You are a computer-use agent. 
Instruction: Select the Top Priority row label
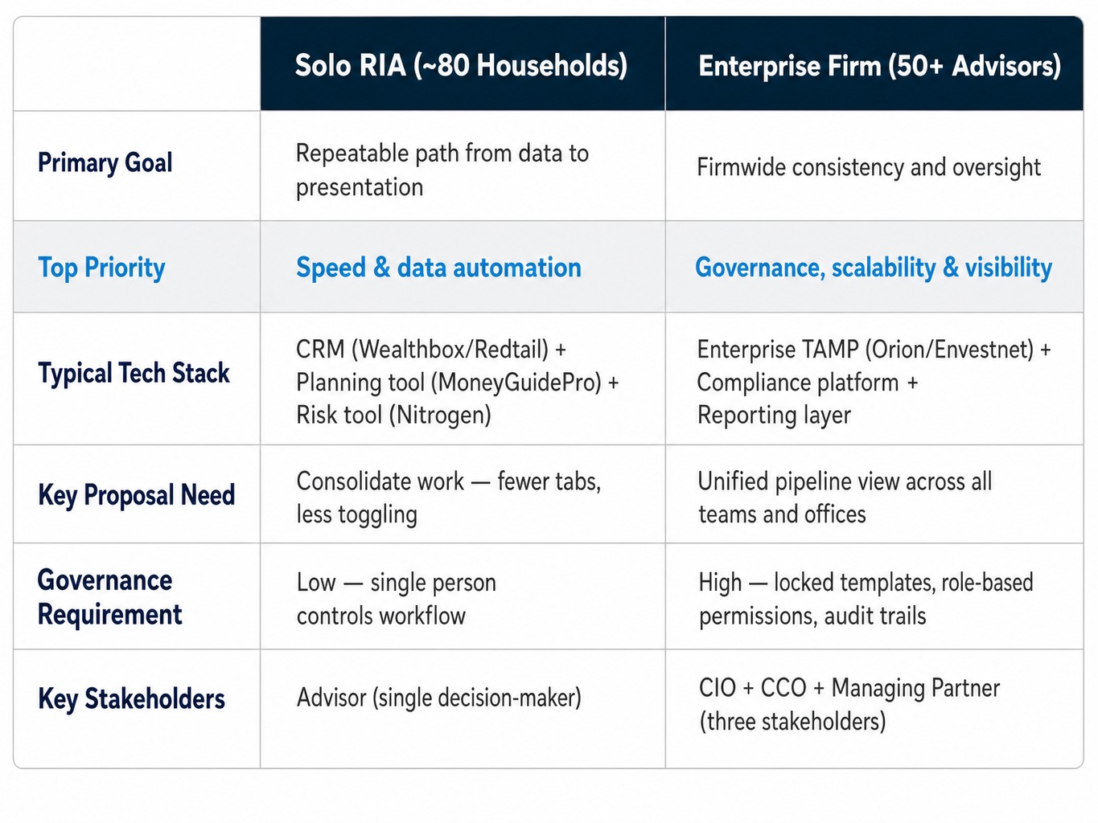[x=101, y=268]
